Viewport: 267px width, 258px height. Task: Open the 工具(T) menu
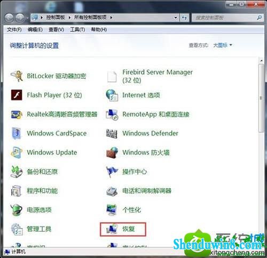pyautogui.click(x=77, y=29)
